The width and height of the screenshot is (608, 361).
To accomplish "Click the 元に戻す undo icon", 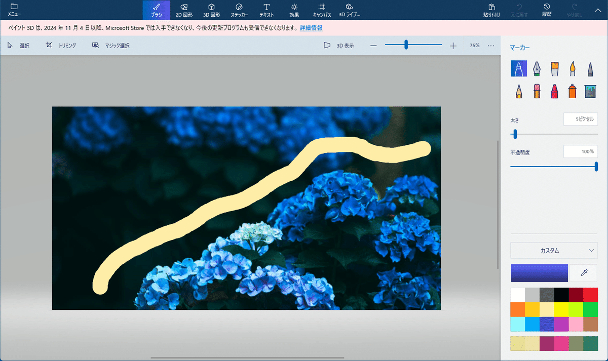I will click(x=519, y=10).
